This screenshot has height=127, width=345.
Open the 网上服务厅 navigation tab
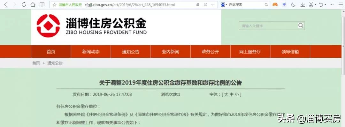[250, 52]
